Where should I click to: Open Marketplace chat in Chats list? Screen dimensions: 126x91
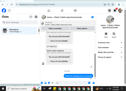point(19,30)
